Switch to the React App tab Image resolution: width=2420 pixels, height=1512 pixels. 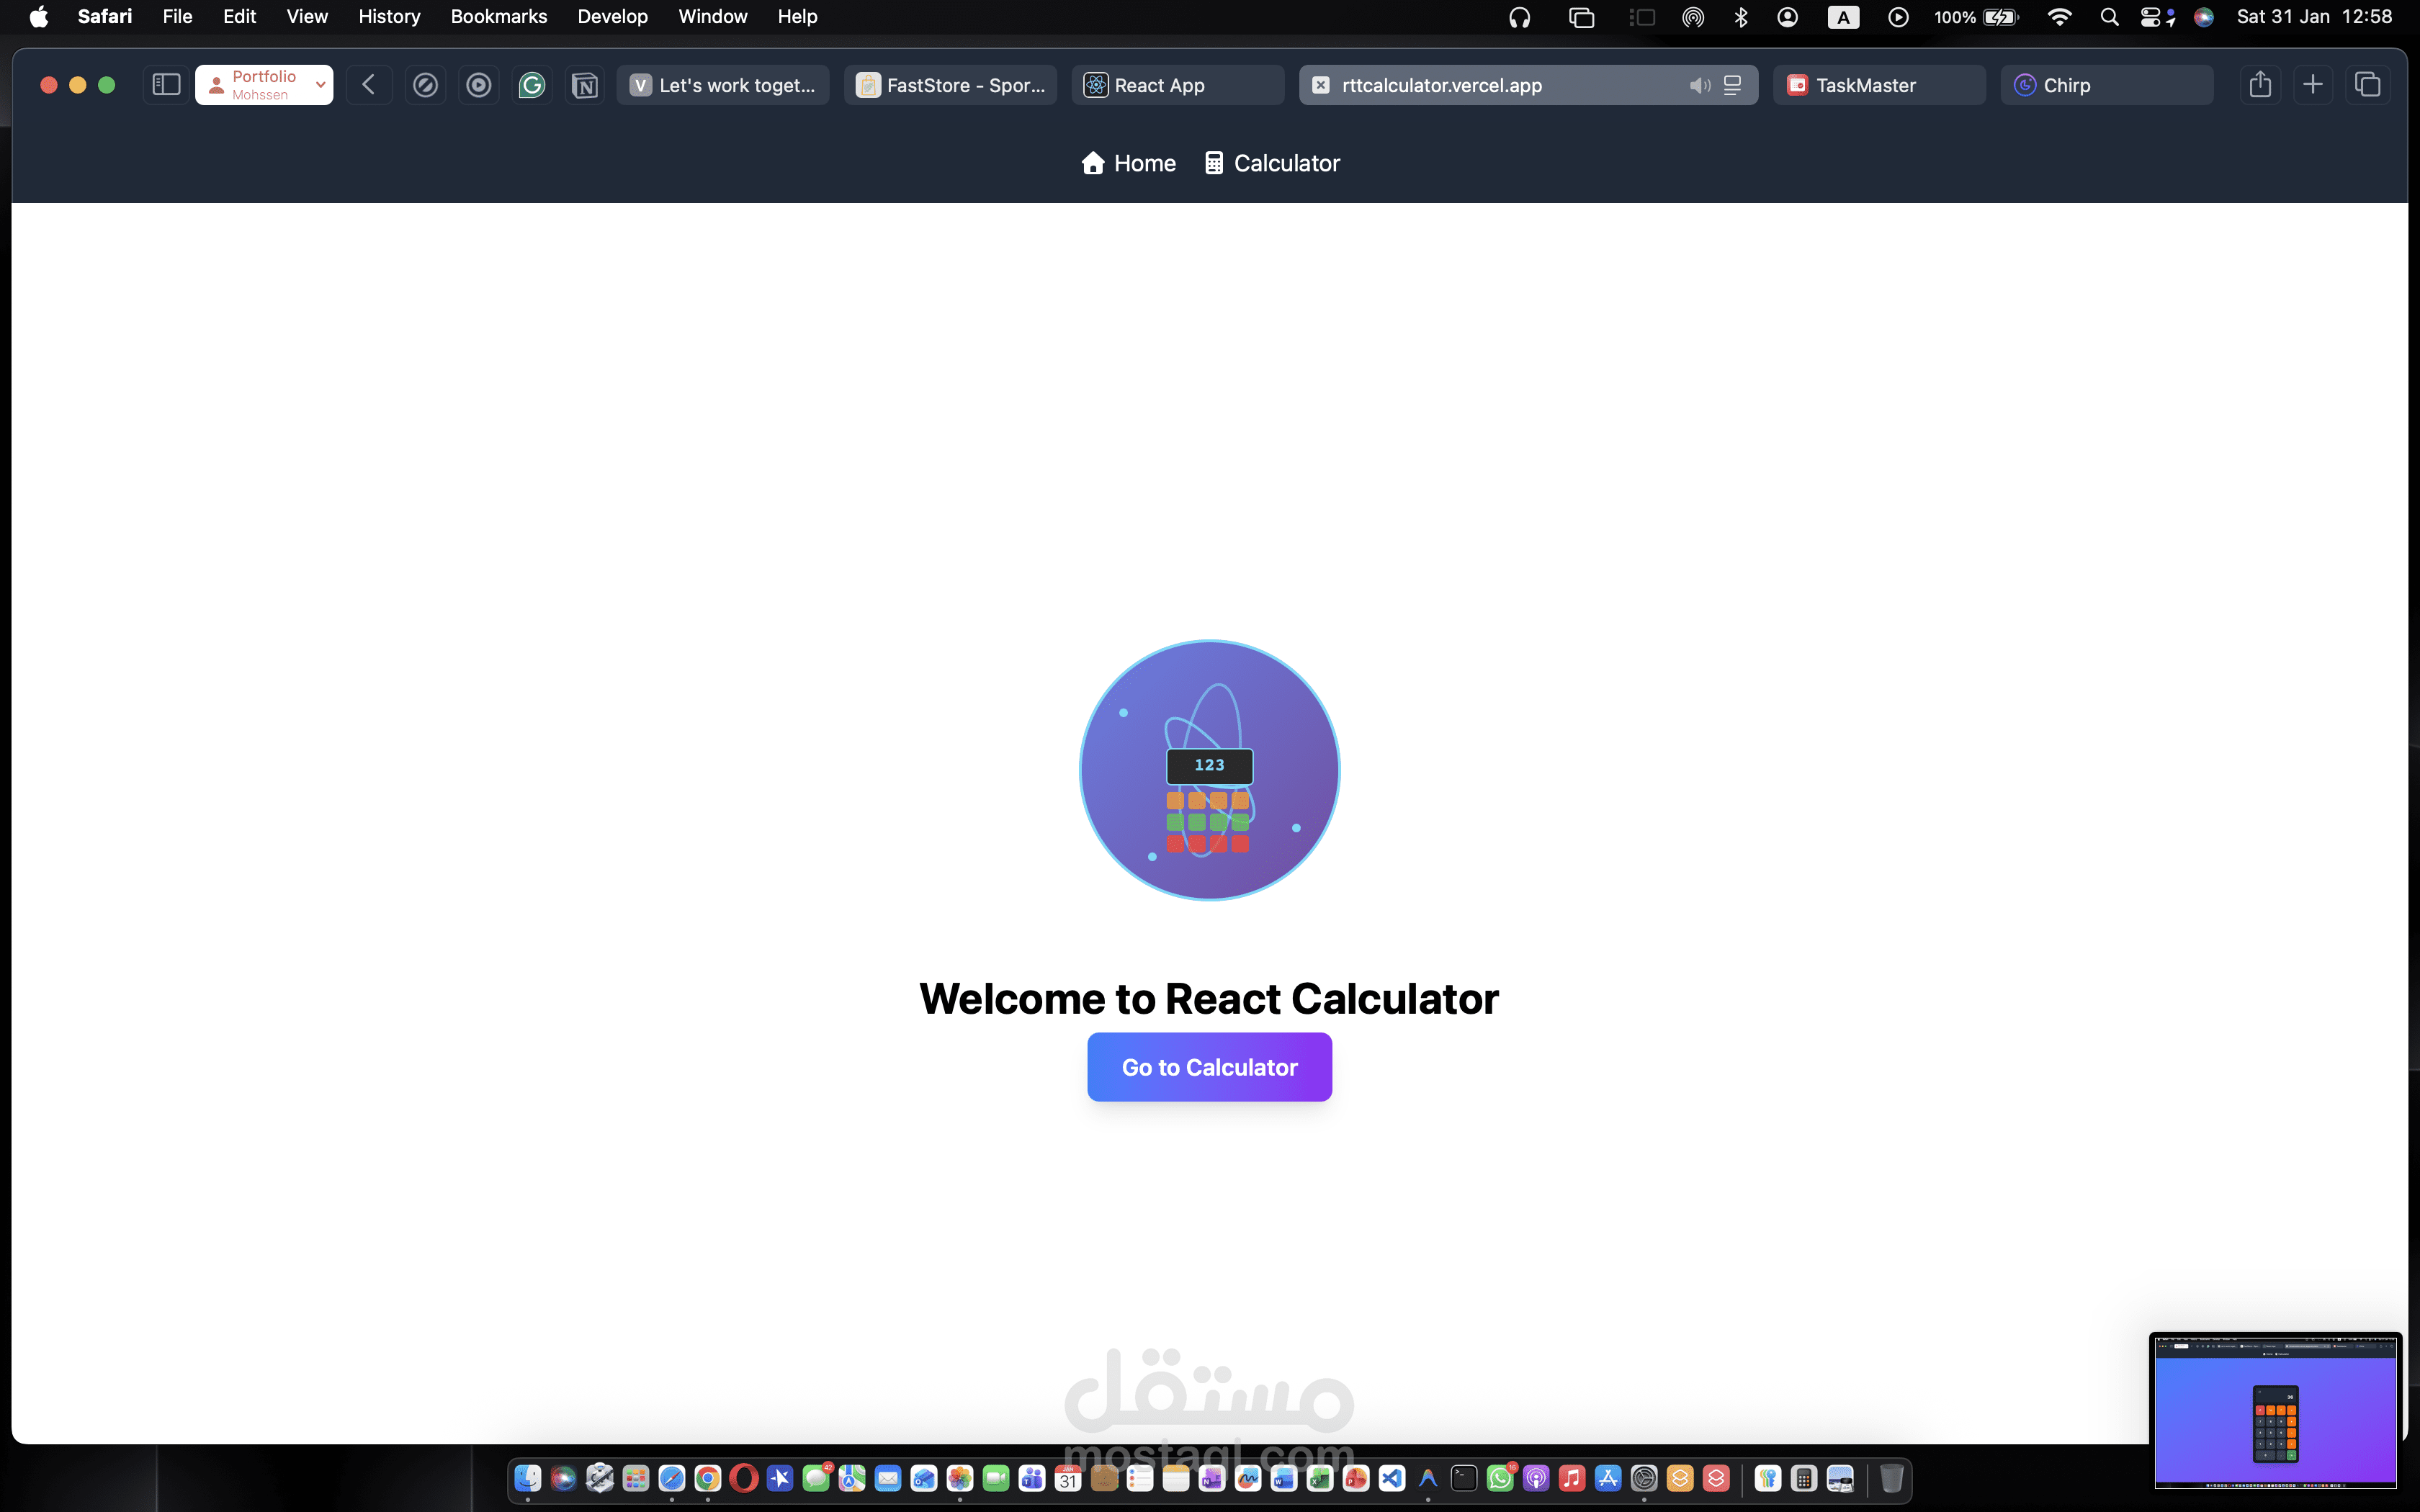click(x=1177, y=85)
